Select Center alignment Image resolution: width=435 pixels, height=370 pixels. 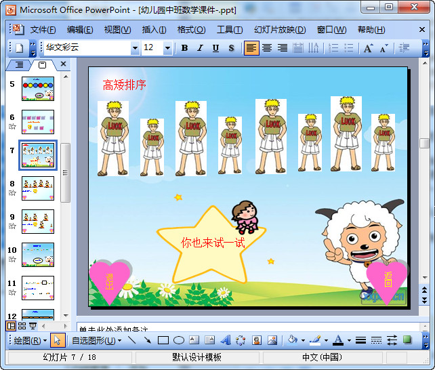(x=267, y=48)
